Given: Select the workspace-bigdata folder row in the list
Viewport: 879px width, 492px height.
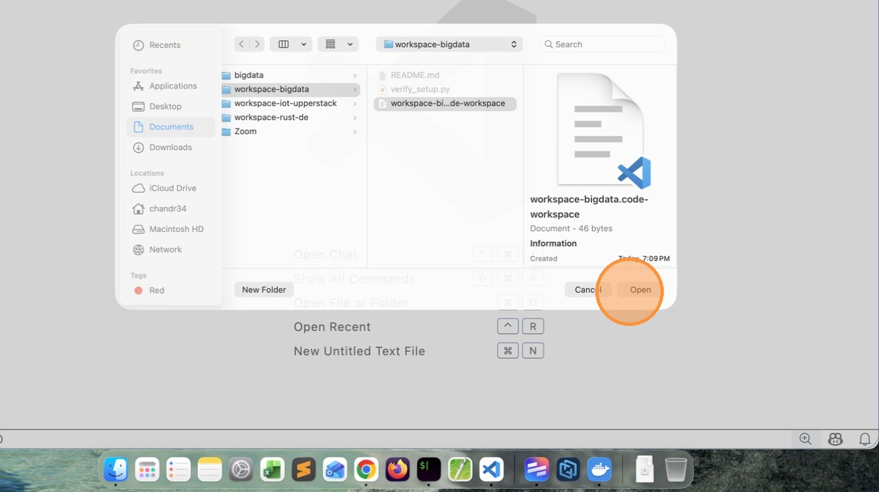Looking at the screenshot, I should tap(291, 89).
